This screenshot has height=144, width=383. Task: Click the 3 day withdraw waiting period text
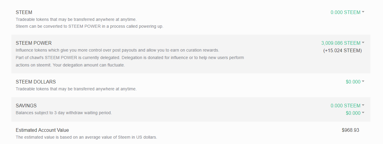[64, 113]
